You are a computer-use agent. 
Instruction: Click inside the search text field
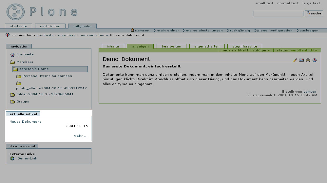coord(278,14)
